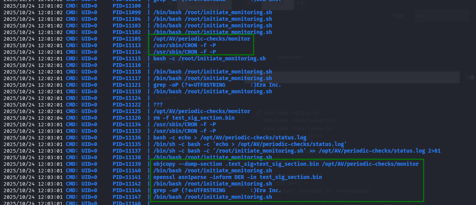Open the Type dropdown showing nc
The image size is (476, 205).
click(441, 16)
